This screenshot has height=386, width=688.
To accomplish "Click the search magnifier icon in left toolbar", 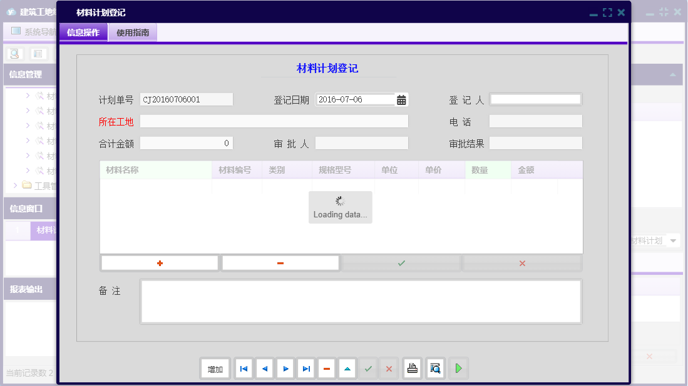I will tap(14, 54).
